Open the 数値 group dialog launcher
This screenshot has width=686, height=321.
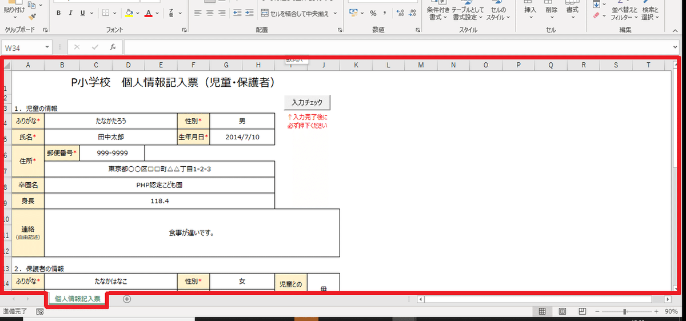419,30
